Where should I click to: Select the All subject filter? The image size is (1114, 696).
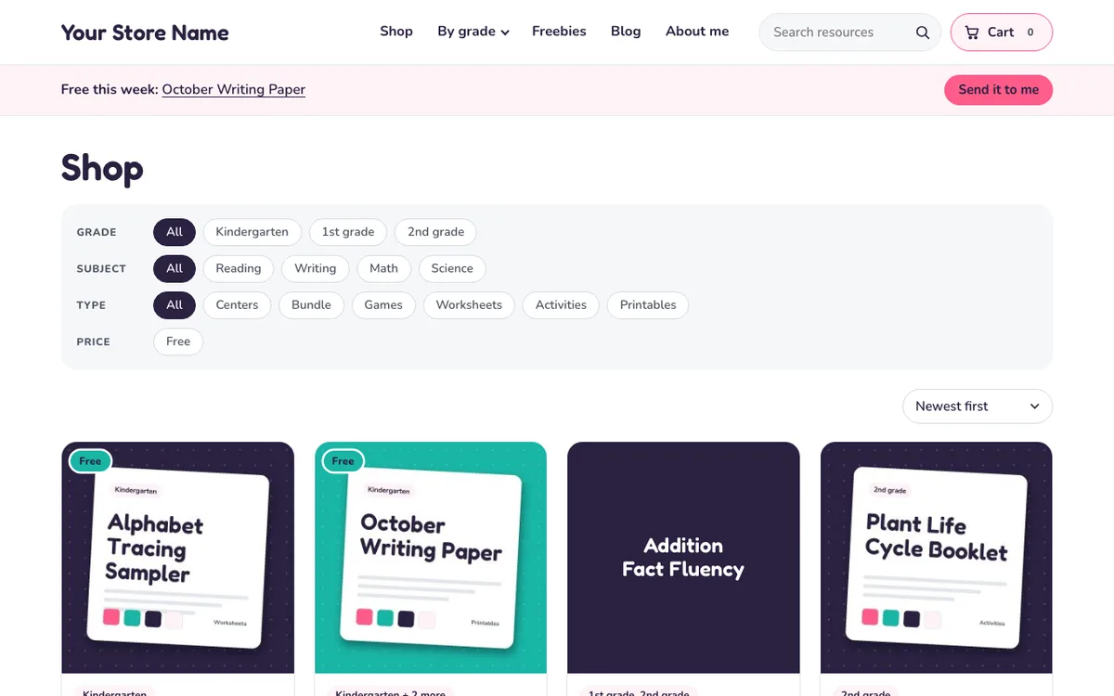[x=175, y=268]
